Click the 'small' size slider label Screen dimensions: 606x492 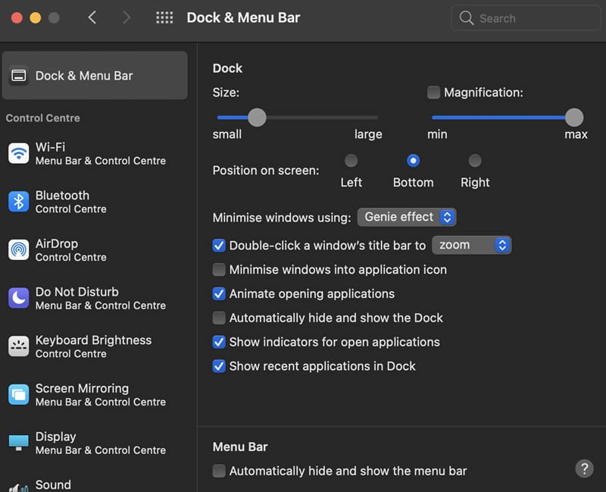tap(226, 134)
